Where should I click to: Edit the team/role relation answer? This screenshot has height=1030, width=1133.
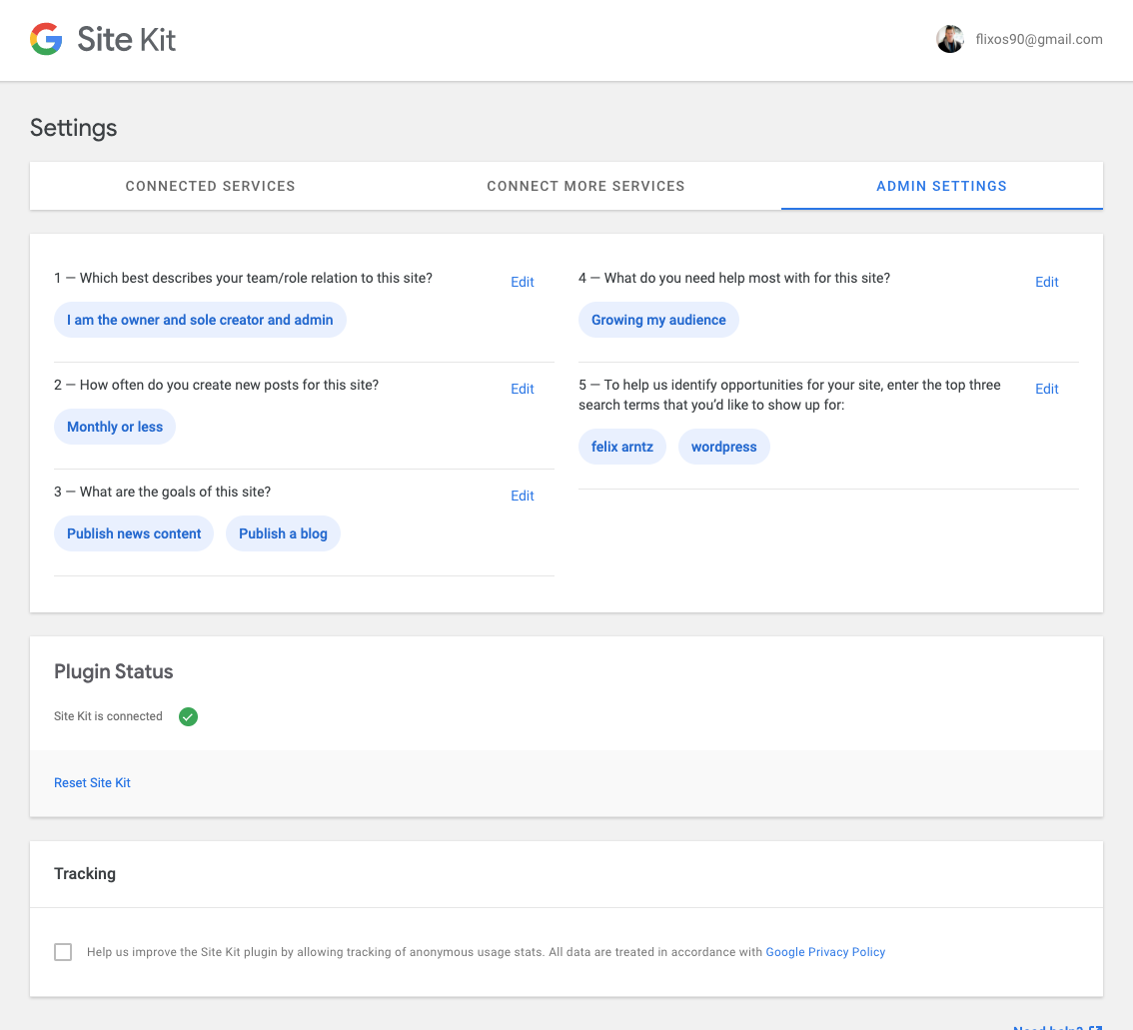pyautogui.click(x=523, y=282)
